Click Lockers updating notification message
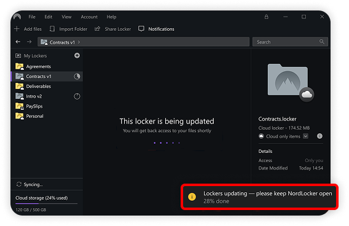 [267, 193]
